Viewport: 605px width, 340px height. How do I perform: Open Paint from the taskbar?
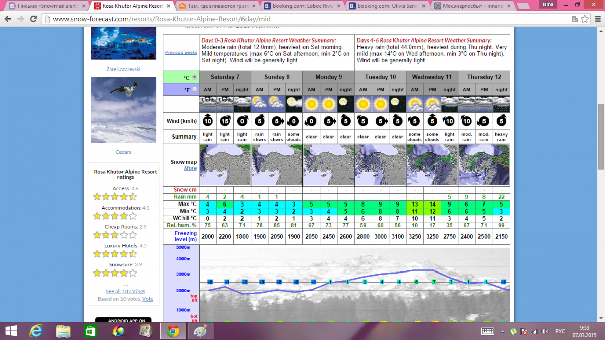(x=200, y=331)
